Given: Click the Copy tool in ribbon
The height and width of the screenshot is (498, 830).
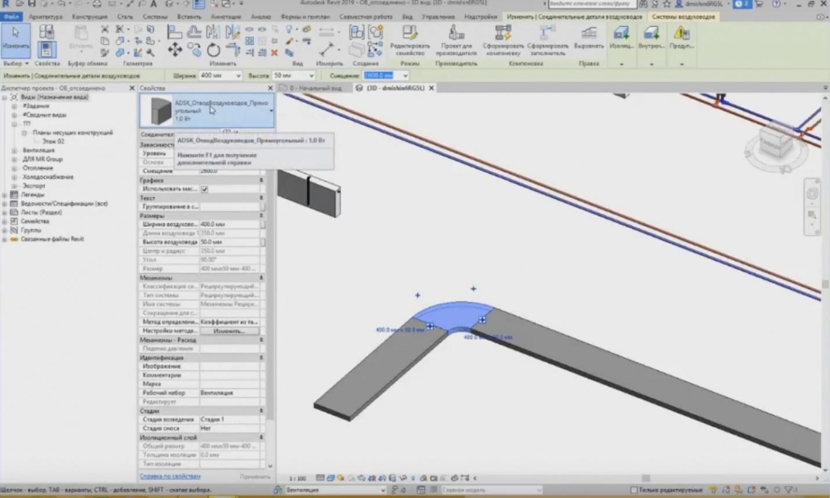Looking at the screenshot, I should click(195, 50).
